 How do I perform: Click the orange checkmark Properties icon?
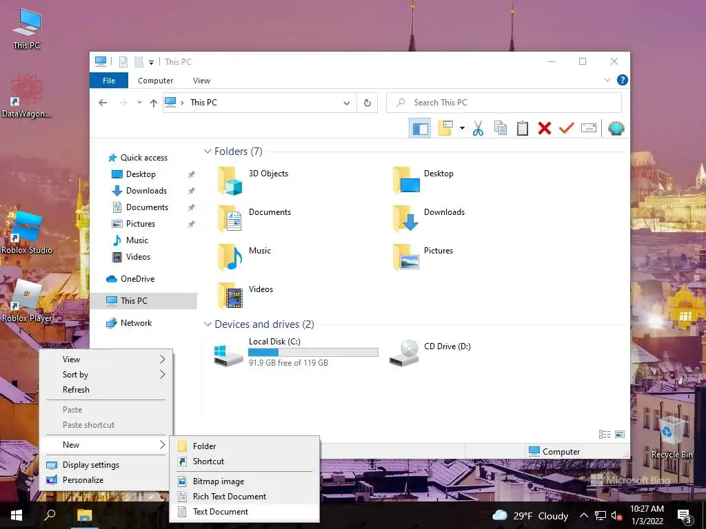click(567, 129)
